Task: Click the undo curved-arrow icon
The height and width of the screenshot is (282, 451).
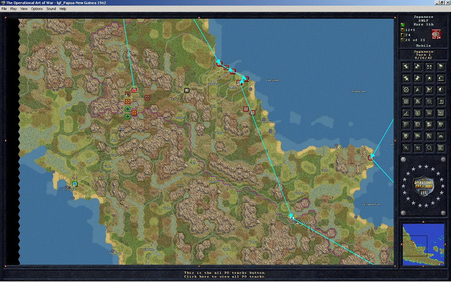Action: coord(441,78)
